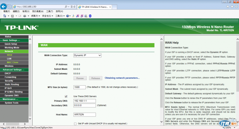
Task: Open the 說明(H) menu
Action: coord(59,11)
